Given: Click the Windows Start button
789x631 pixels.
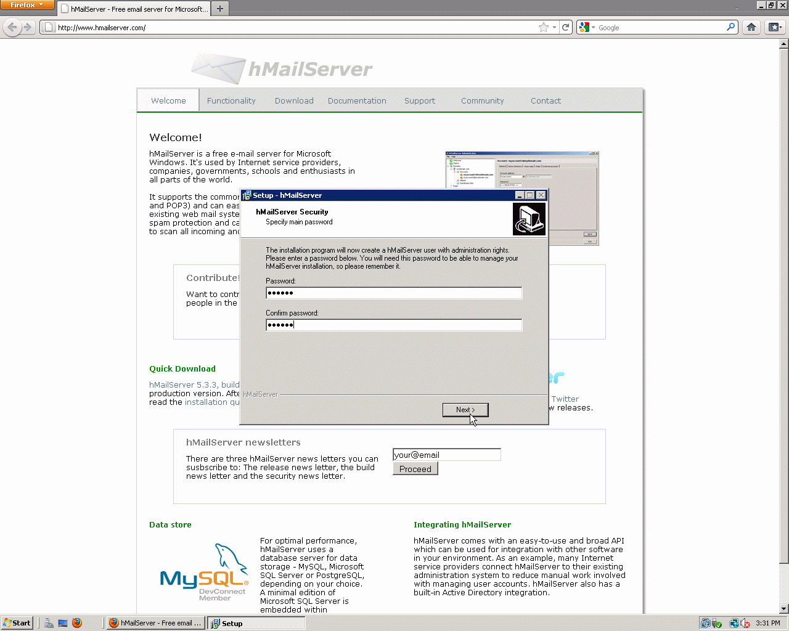Looking at the screenshot, I should (17, 623).
